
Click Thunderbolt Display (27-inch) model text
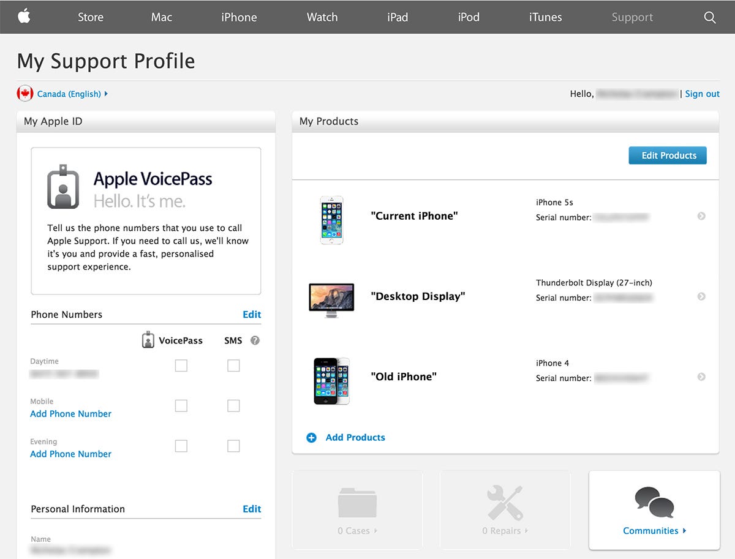tap(594, 283)
